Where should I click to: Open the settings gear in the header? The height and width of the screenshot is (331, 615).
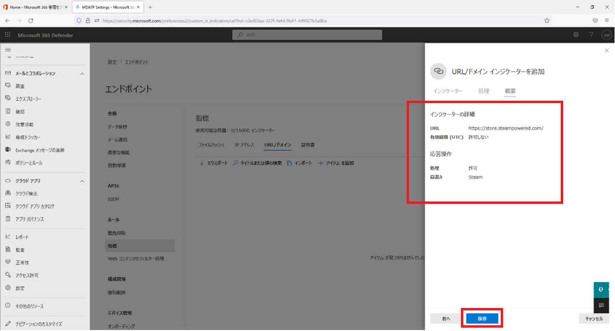click(x=576, y=35)
